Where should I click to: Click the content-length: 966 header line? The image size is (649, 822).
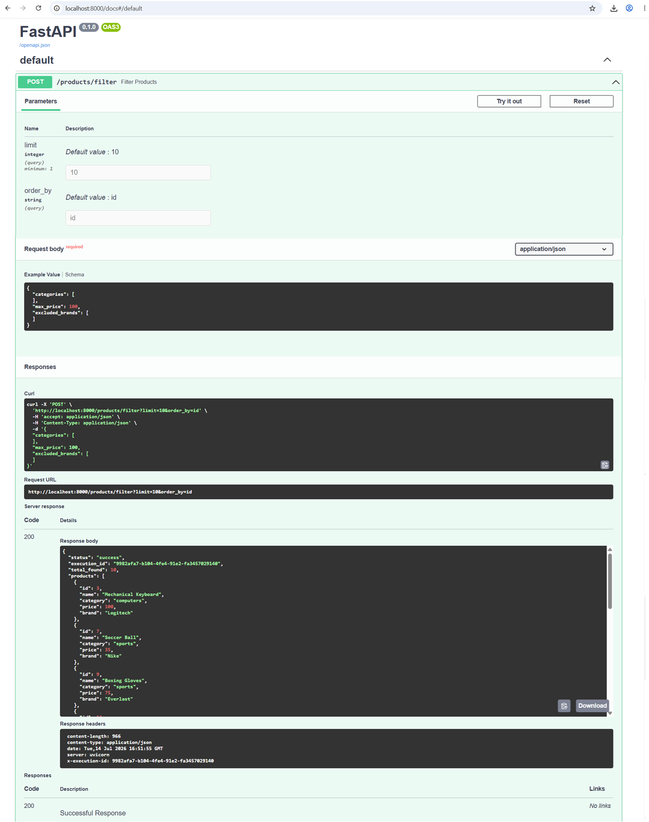coord(94,736)
